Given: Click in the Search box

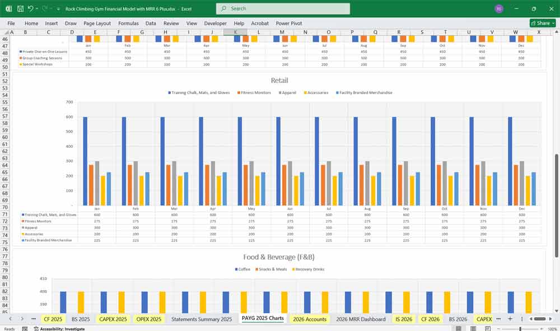Looking at the screenshot, I should point(283,9).
